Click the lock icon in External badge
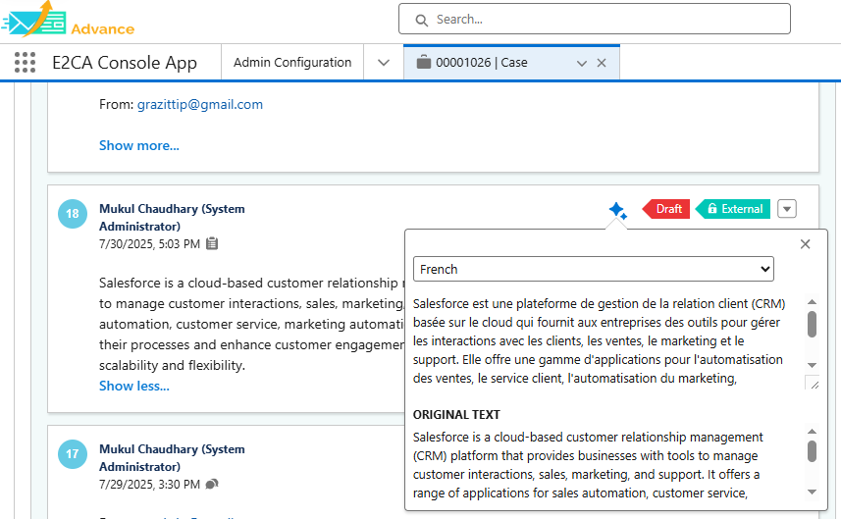This screenshot has height=519, width=841. click(712, 209)
